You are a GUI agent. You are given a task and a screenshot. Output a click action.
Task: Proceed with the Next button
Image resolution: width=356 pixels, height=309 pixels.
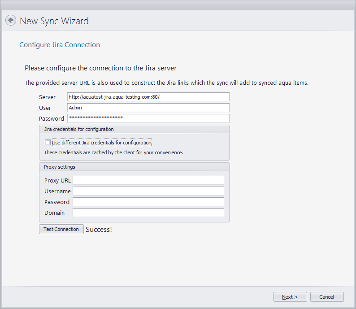290,297
